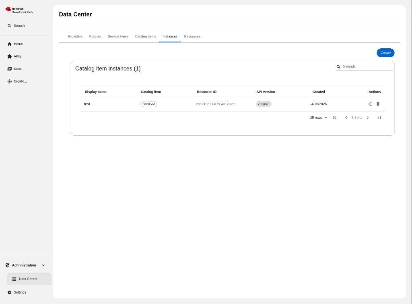Sort by Catalog item column header
The image size is (412, 304).
(151, 92)
